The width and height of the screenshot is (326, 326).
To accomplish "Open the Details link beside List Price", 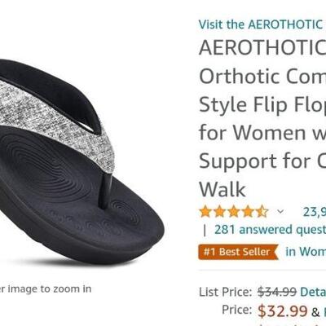I will point(313,292).
